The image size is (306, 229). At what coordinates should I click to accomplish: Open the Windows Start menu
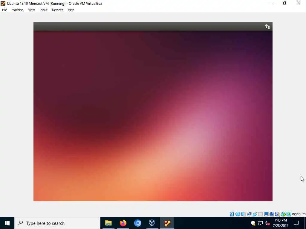(x=7, y=223)
